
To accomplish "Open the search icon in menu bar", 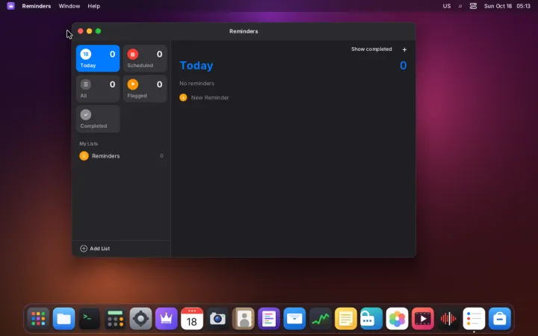I will (460, 6).
